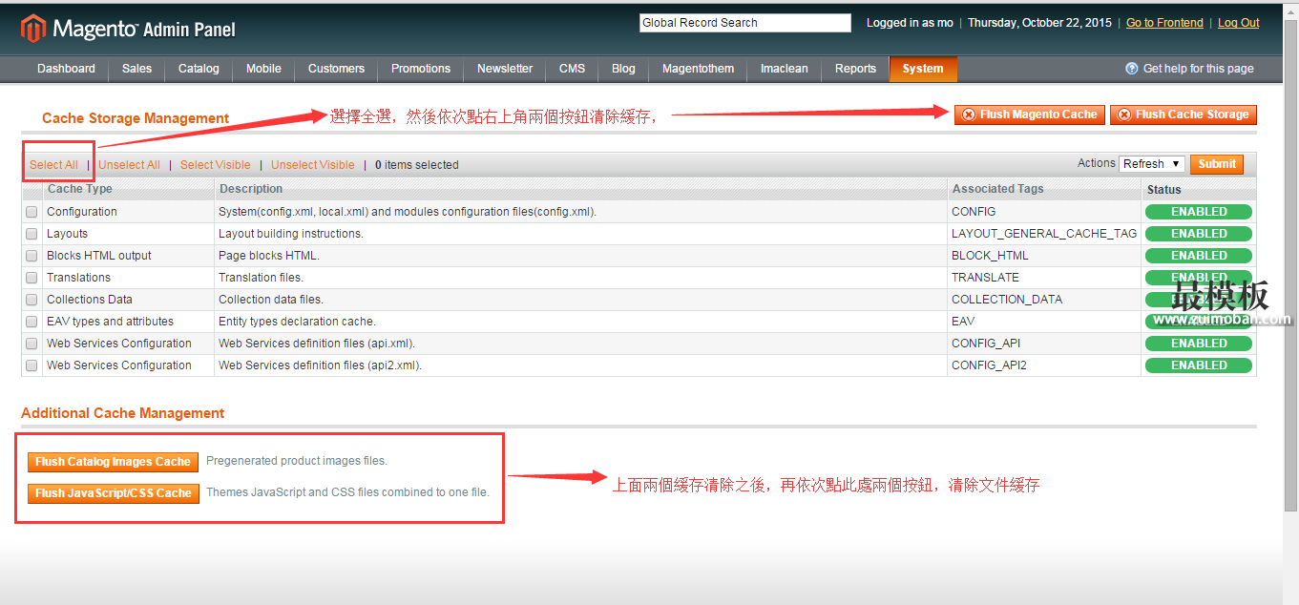Click the 'Page blocks HTML.' description
1299x605 pixels.
[x=269, y=256]
